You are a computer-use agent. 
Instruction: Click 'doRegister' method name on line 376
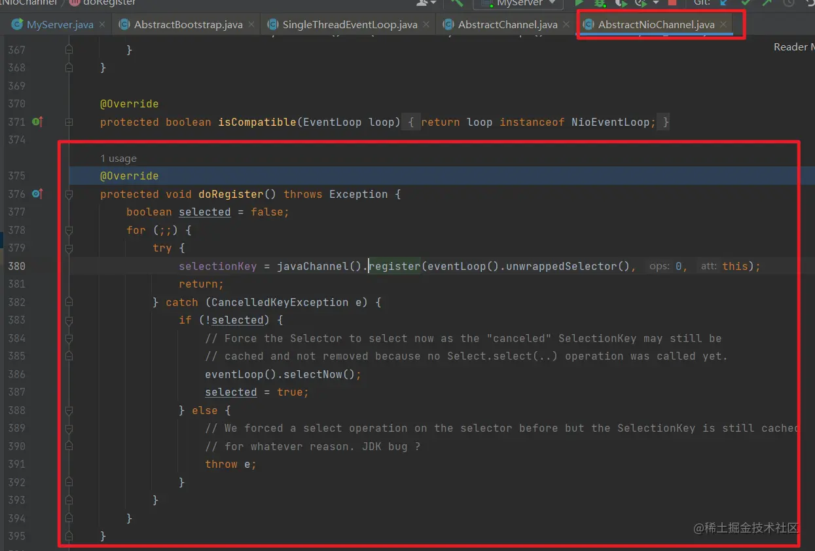pyautogui.click(x=231, y=194)
